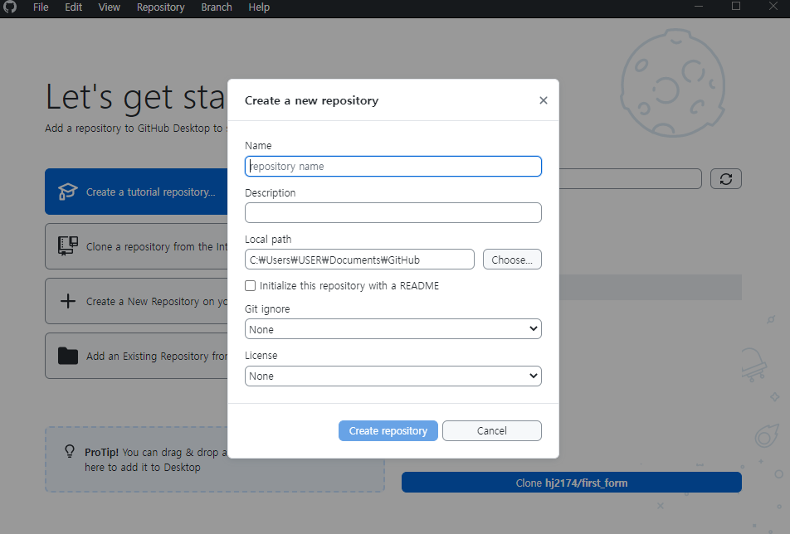Open the Git ignore dropdown
The height and width of the screenshot is (534, 790).
pyautogui.click(x=393, y=329)
